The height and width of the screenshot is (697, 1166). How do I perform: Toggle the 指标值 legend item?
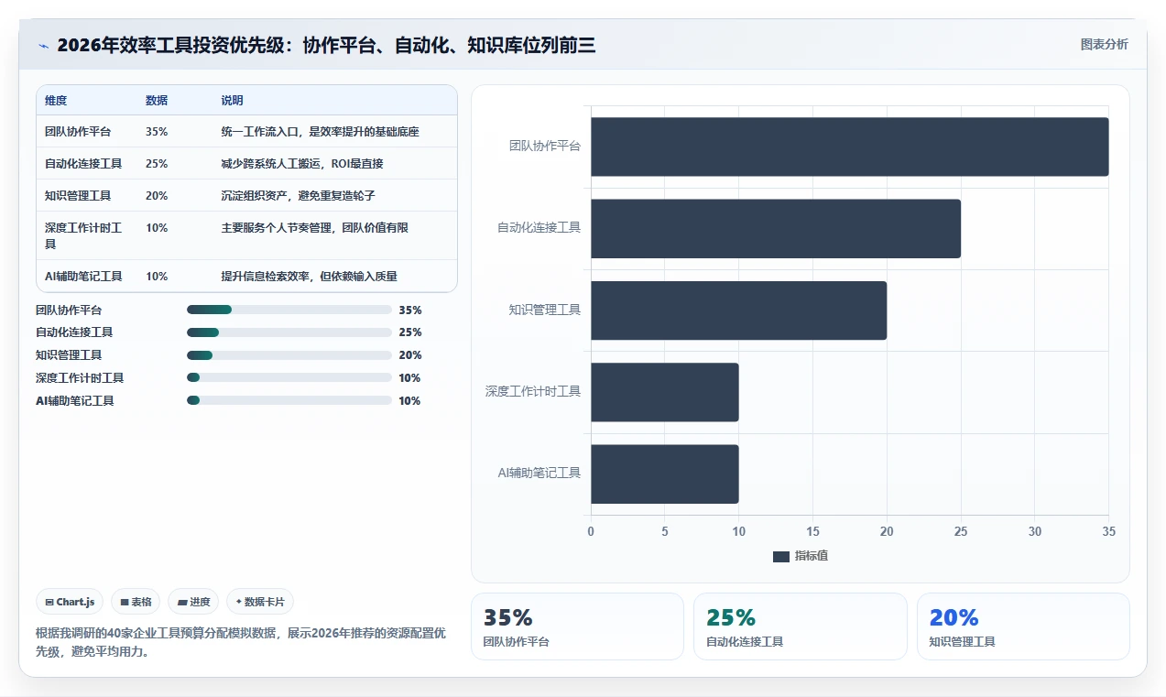[x=801, y=556]
